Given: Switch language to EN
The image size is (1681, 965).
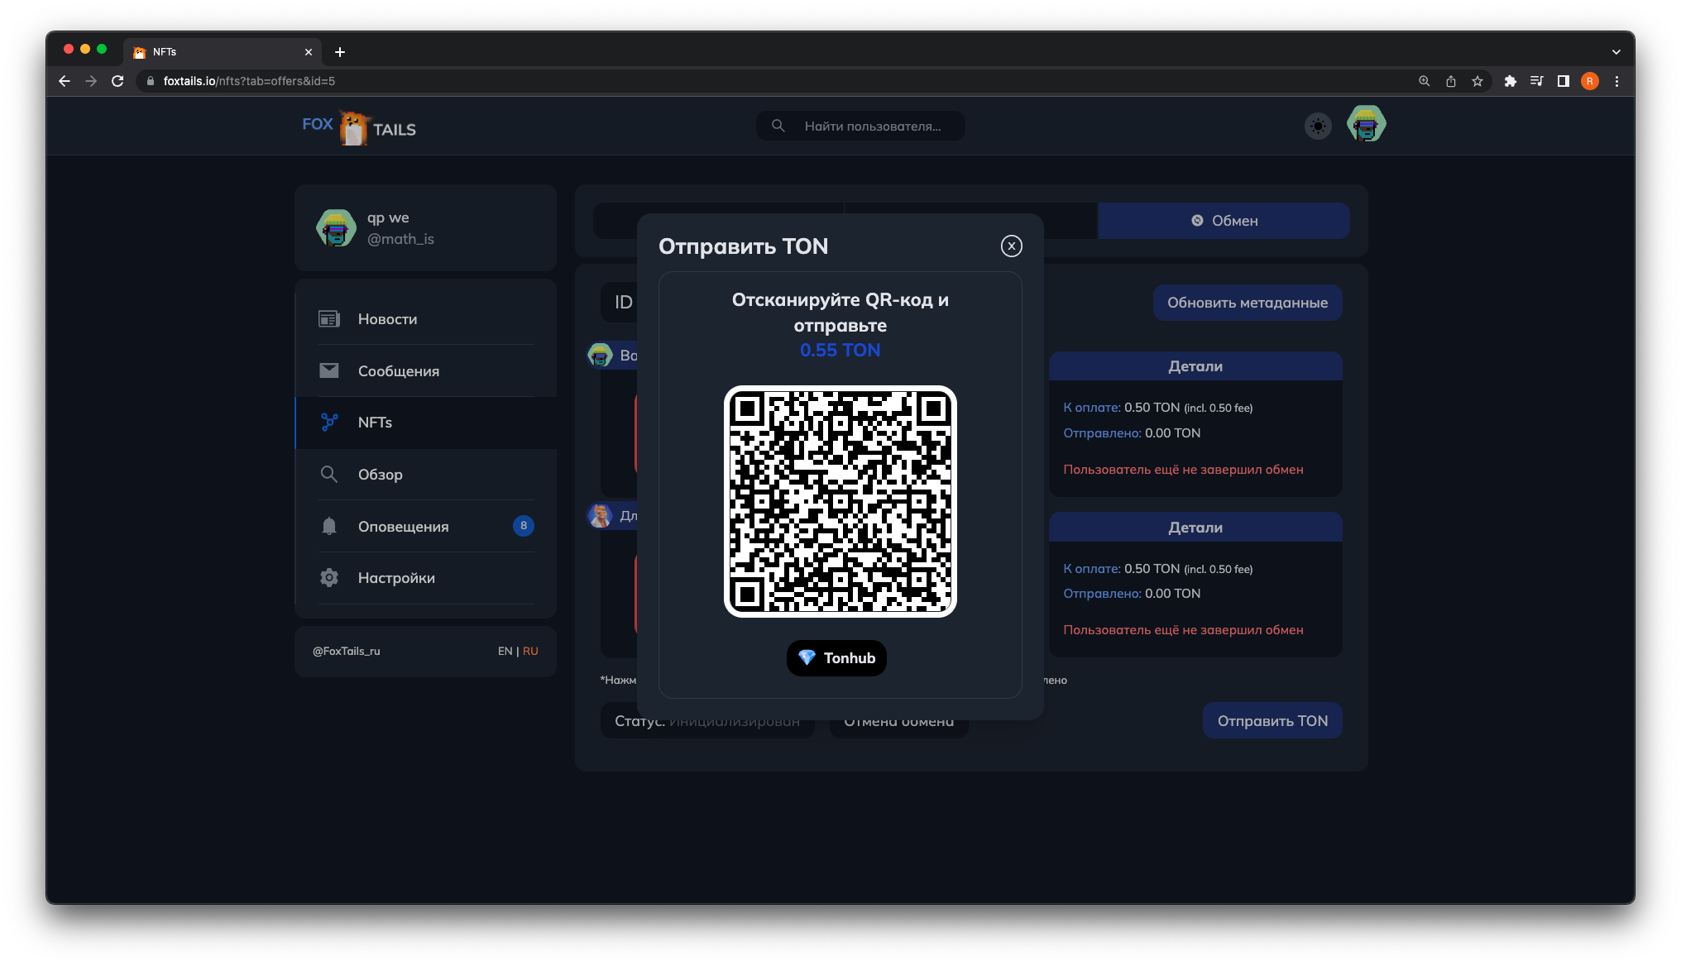Looking at the screenshot, I should [x=505, y=652].
